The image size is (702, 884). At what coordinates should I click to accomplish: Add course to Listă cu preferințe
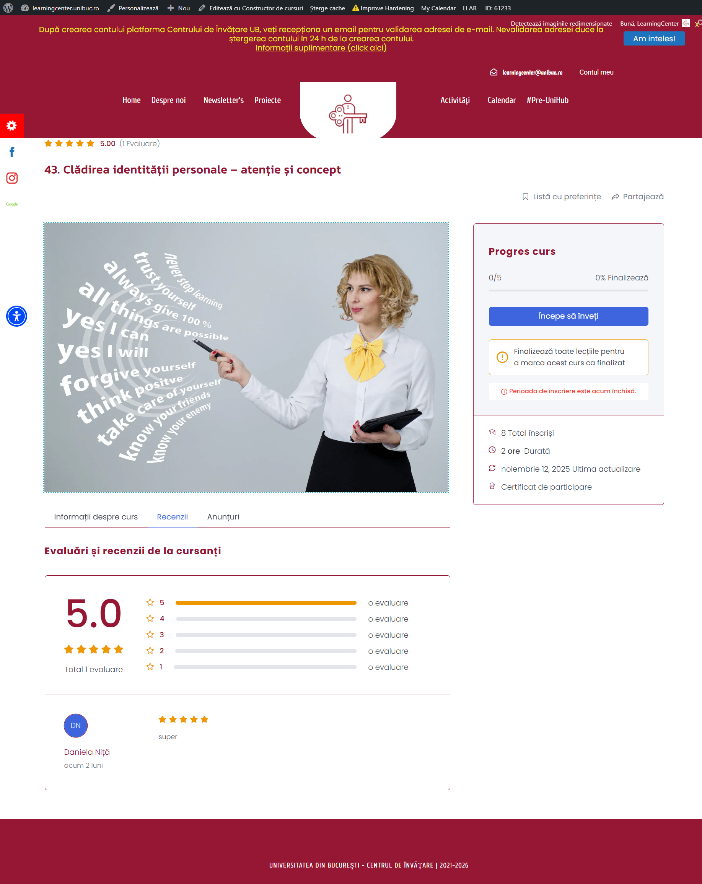point(562,197)
